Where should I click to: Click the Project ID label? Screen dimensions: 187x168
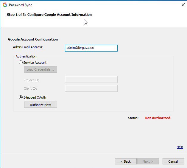[31, 80]
